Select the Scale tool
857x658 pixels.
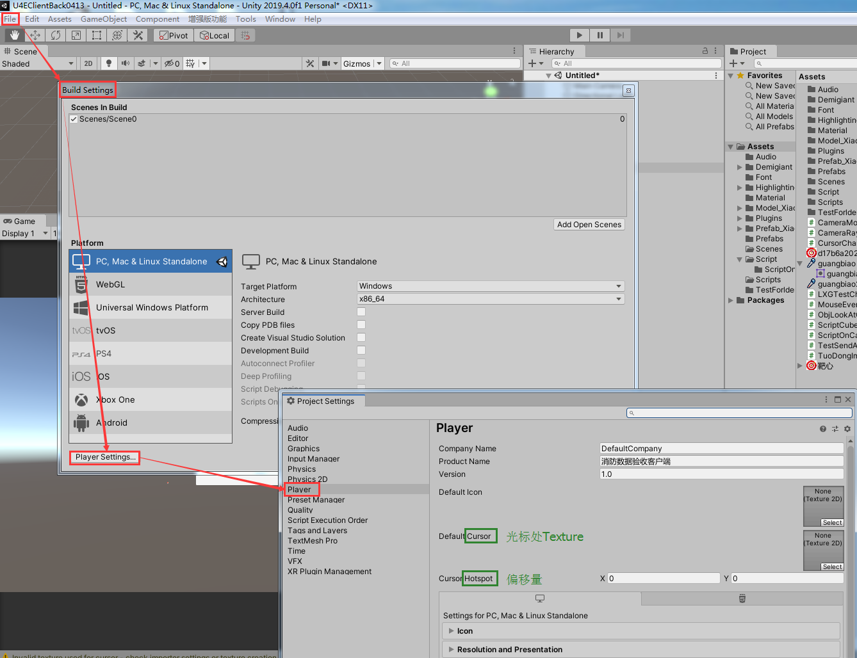tap(76, 35)
